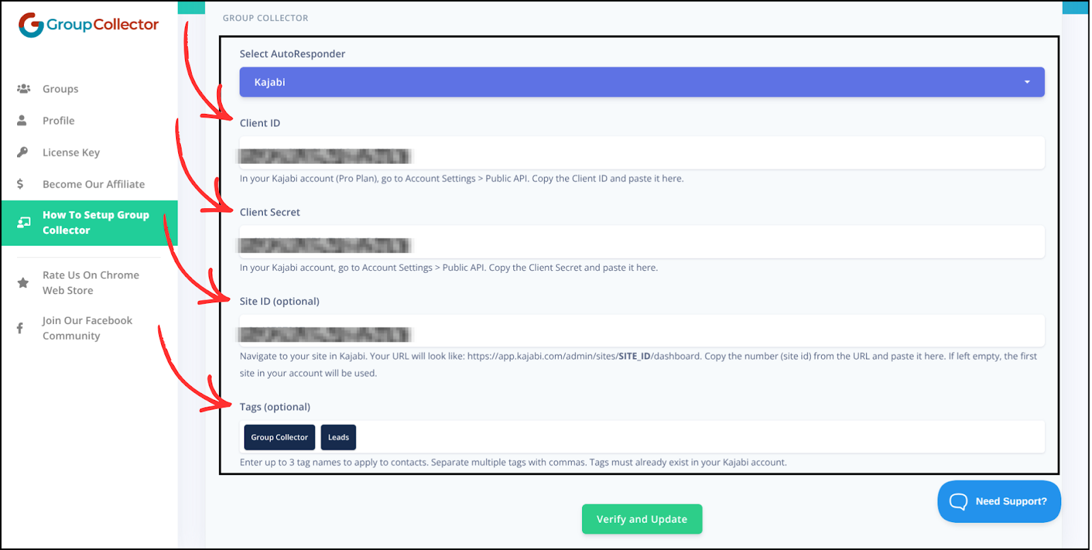Click the chat bubble support icon

pyautogui.click(x=958, y=502)
